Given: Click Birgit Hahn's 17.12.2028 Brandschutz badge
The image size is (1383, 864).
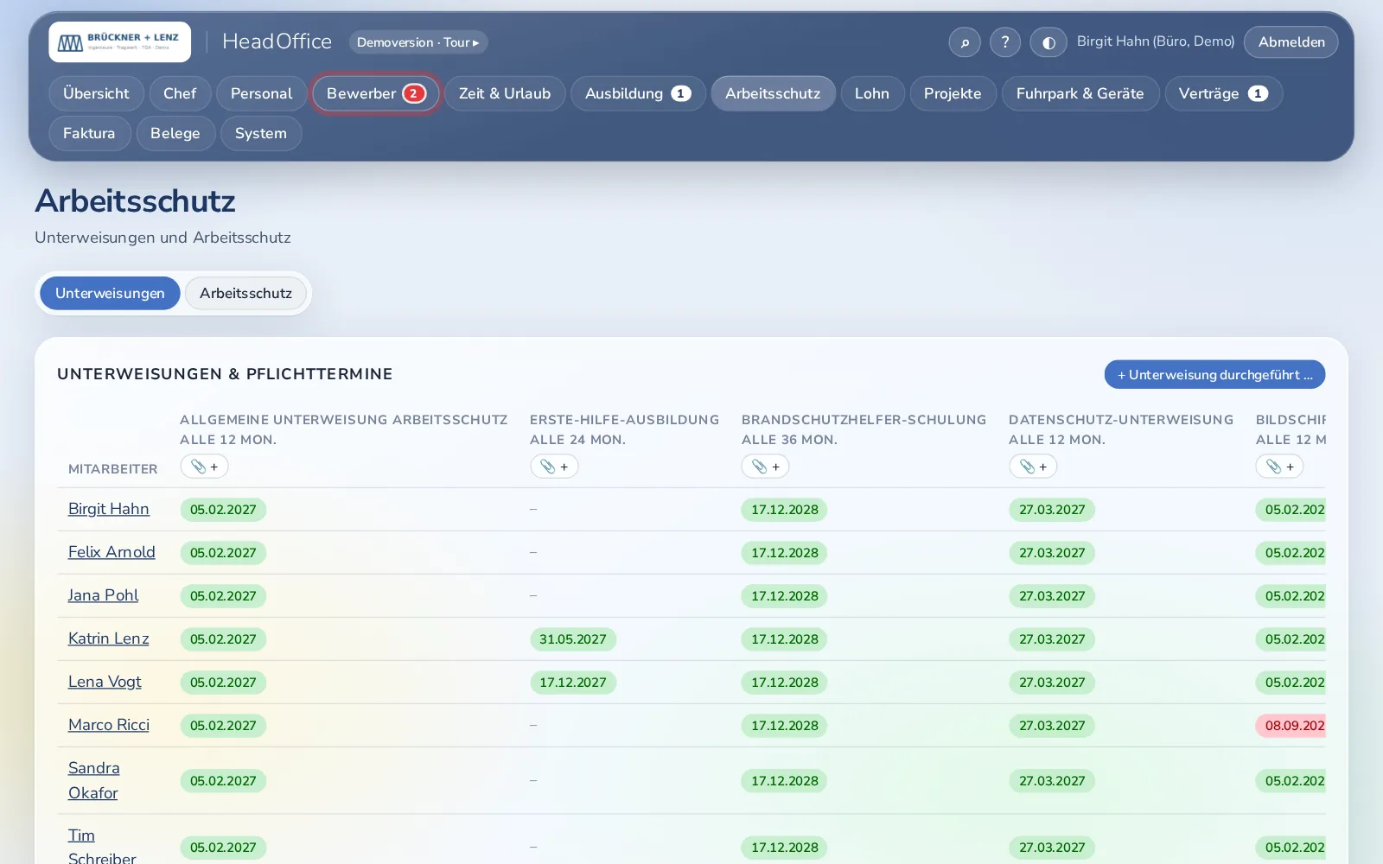Looking at the screenshot, I should 785,510.
